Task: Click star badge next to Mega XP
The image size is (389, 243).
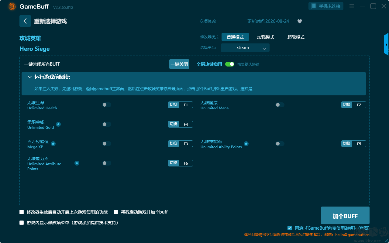Action: pyautogui.click(x=53, y=144)
